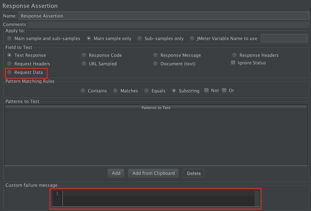Choose Sub-samples only option
Viewport: 311px width, 211px height.
[x=140, y=39]
